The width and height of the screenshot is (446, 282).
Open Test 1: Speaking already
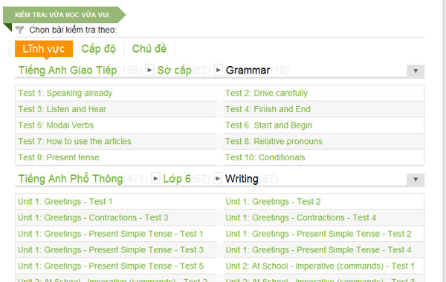(x=65, y=94)
